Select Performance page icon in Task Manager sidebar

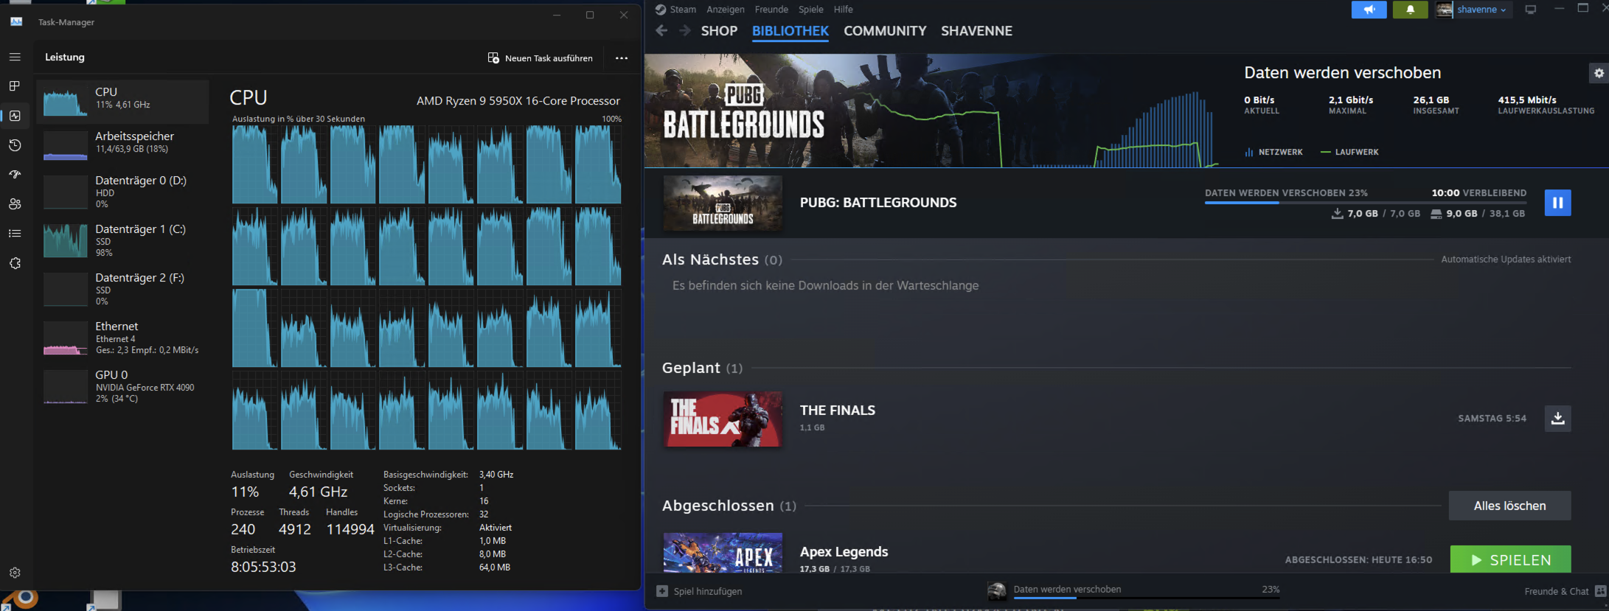tap(15, 116)
